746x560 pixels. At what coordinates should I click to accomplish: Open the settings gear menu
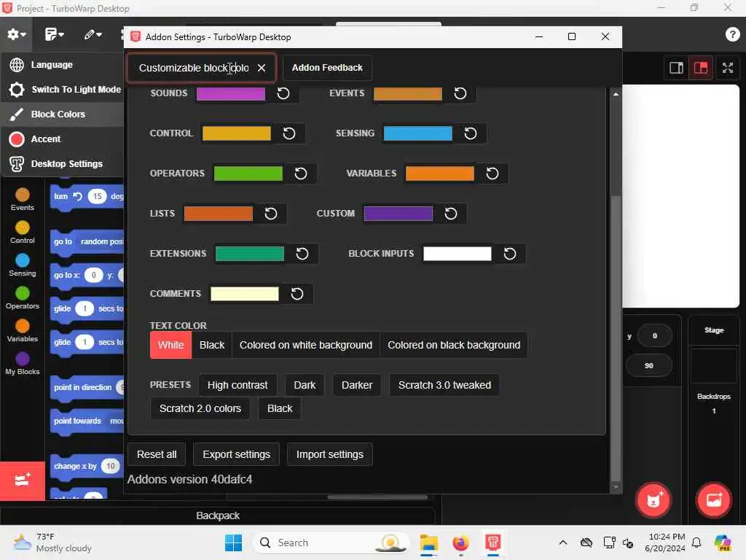(x=16, y=34)
